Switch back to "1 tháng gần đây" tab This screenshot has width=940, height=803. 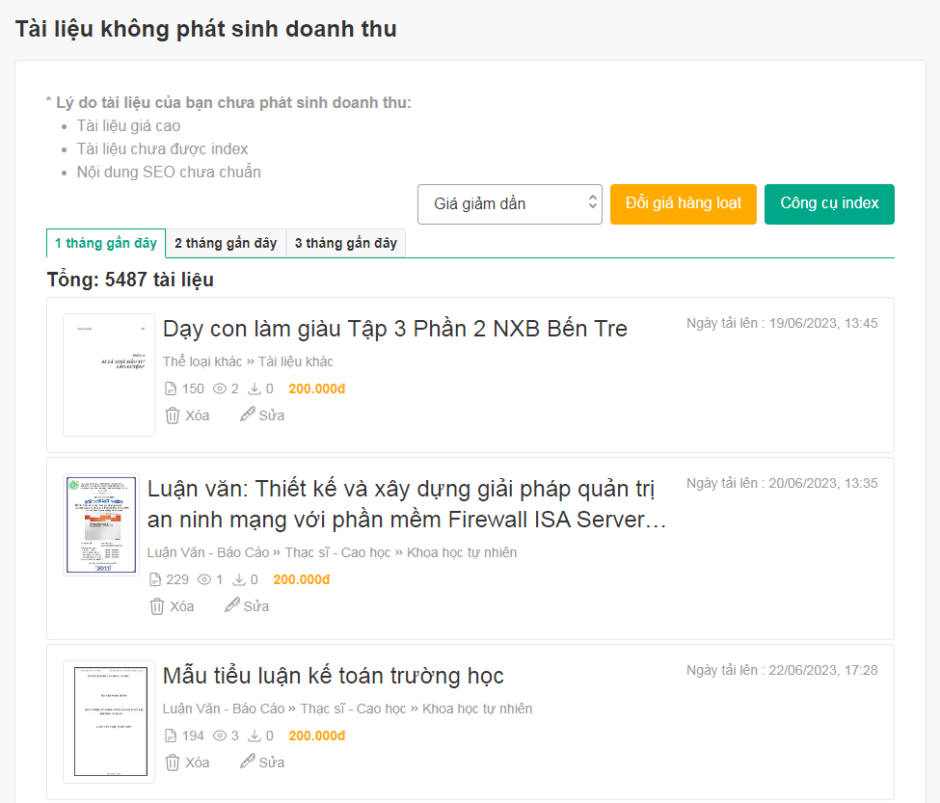tap(106, 243)
